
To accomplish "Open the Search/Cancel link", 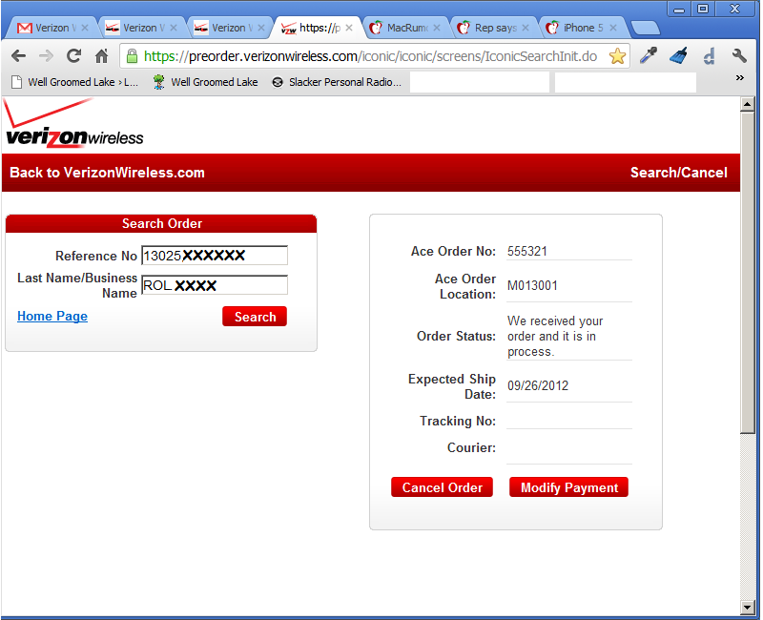I will (x=679, y=173).
